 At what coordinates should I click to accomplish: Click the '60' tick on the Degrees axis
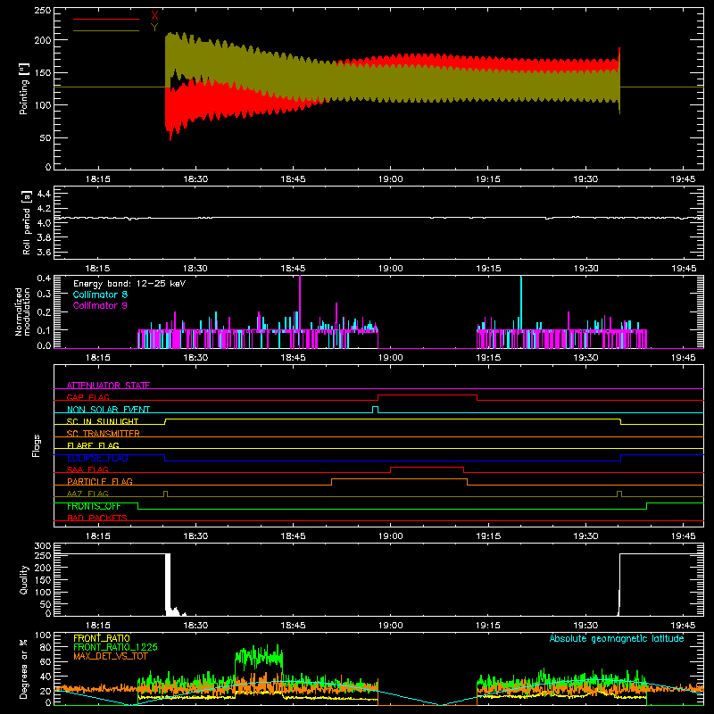click(46, 661)
